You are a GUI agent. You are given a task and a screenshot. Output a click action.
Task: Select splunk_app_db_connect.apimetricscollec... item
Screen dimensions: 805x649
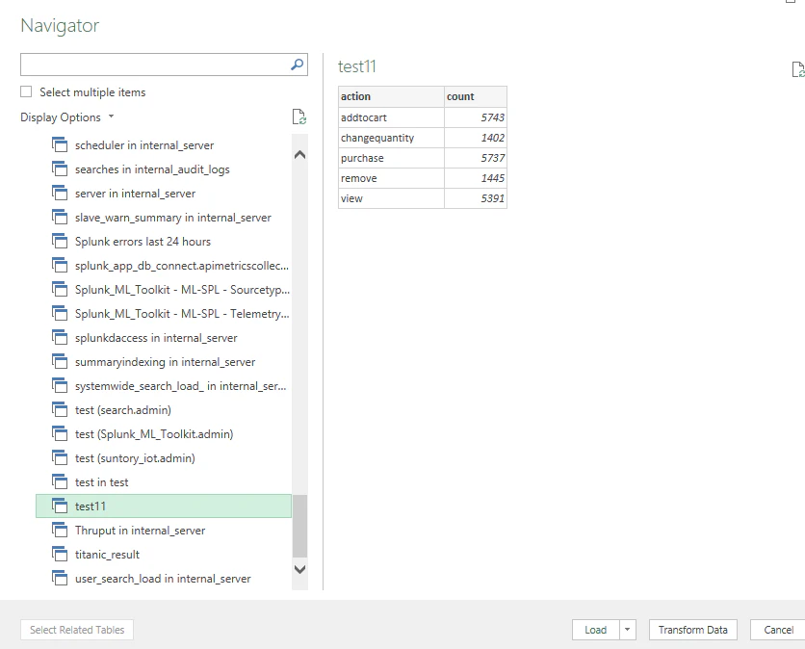point(164,266)
